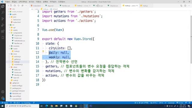The image size is (192, 108).
Task: Click the lightbulb quick-fix on line 12
Action: 43,52
